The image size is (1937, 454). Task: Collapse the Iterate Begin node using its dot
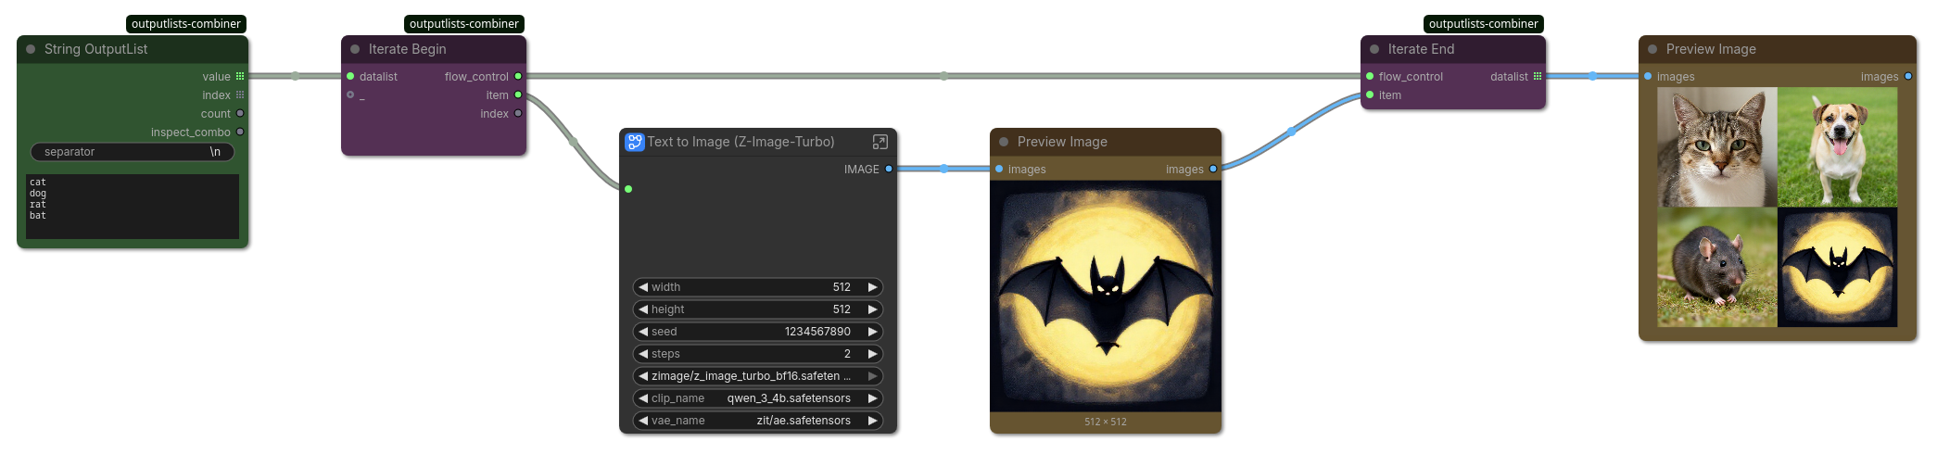(x=355, y=49)
